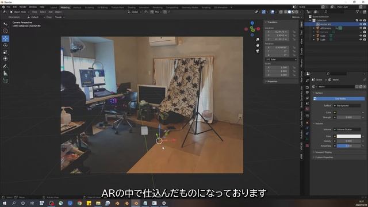
Task: Open the XYZ Euler rotation mode dropdown
Action: coord(281,60)
